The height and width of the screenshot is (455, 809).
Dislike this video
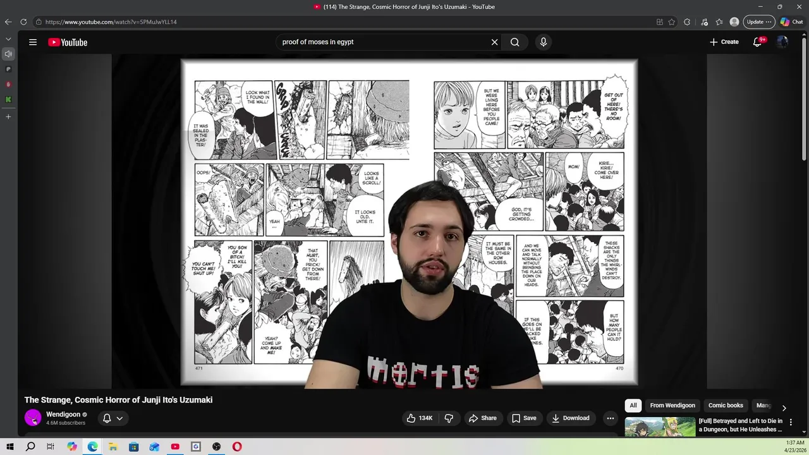pos(449,418)
